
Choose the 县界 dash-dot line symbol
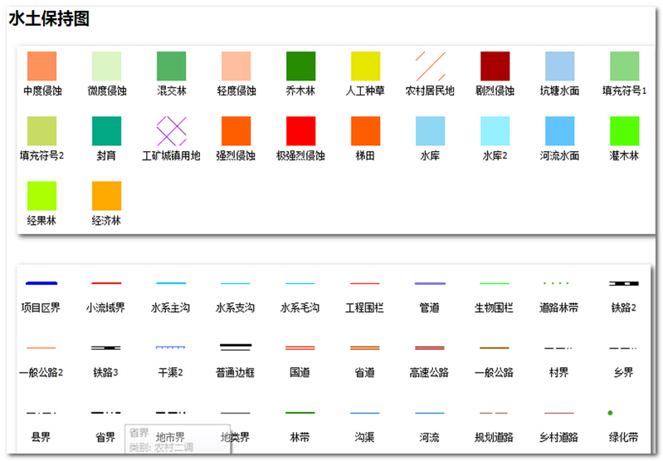[x=41, y=413]
